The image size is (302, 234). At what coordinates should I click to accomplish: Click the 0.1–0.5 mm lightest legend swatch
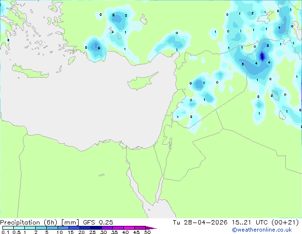8,228
